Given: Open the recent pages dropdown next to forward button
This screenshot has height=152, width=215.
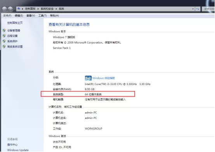Looking at the screenshot, I should (x=14, y=9).
